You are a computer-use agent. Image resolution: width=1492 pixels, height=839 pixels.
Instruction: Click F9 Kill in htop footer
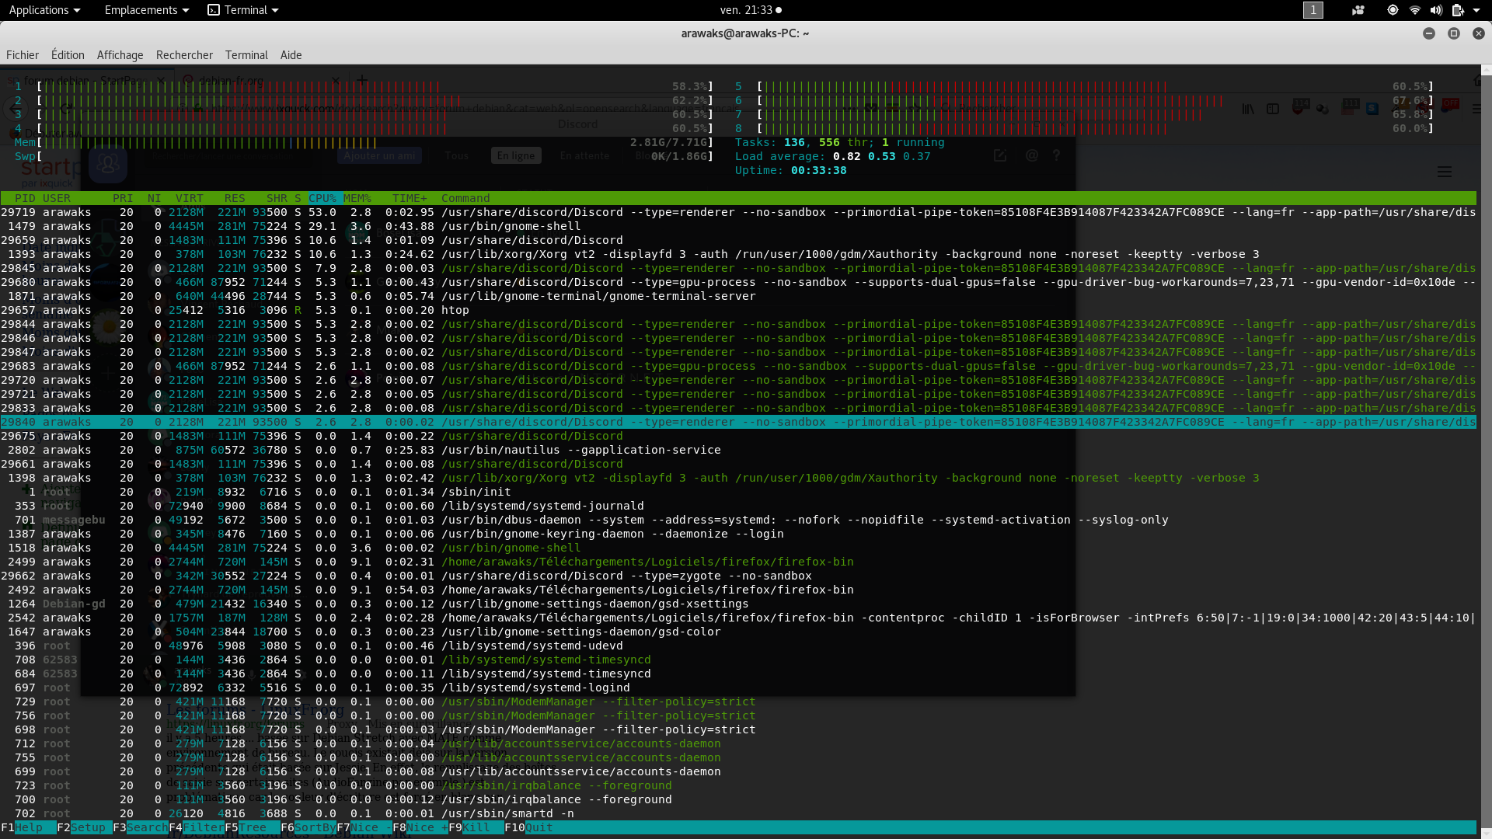coord(476,827)
